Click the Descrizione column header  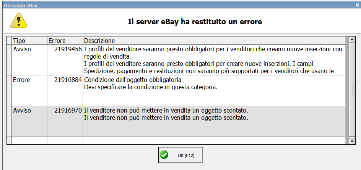click(214, 41)
